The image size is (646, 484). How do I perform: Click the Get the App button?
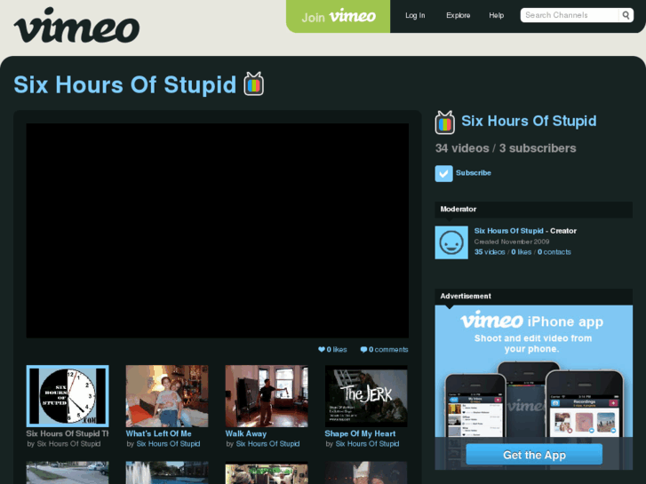(x=534, y=455)
